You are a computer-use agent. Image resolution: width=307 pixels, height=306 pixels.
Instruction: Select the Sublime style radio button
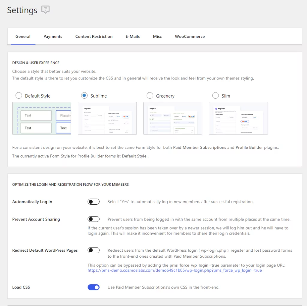pos(84,96)
